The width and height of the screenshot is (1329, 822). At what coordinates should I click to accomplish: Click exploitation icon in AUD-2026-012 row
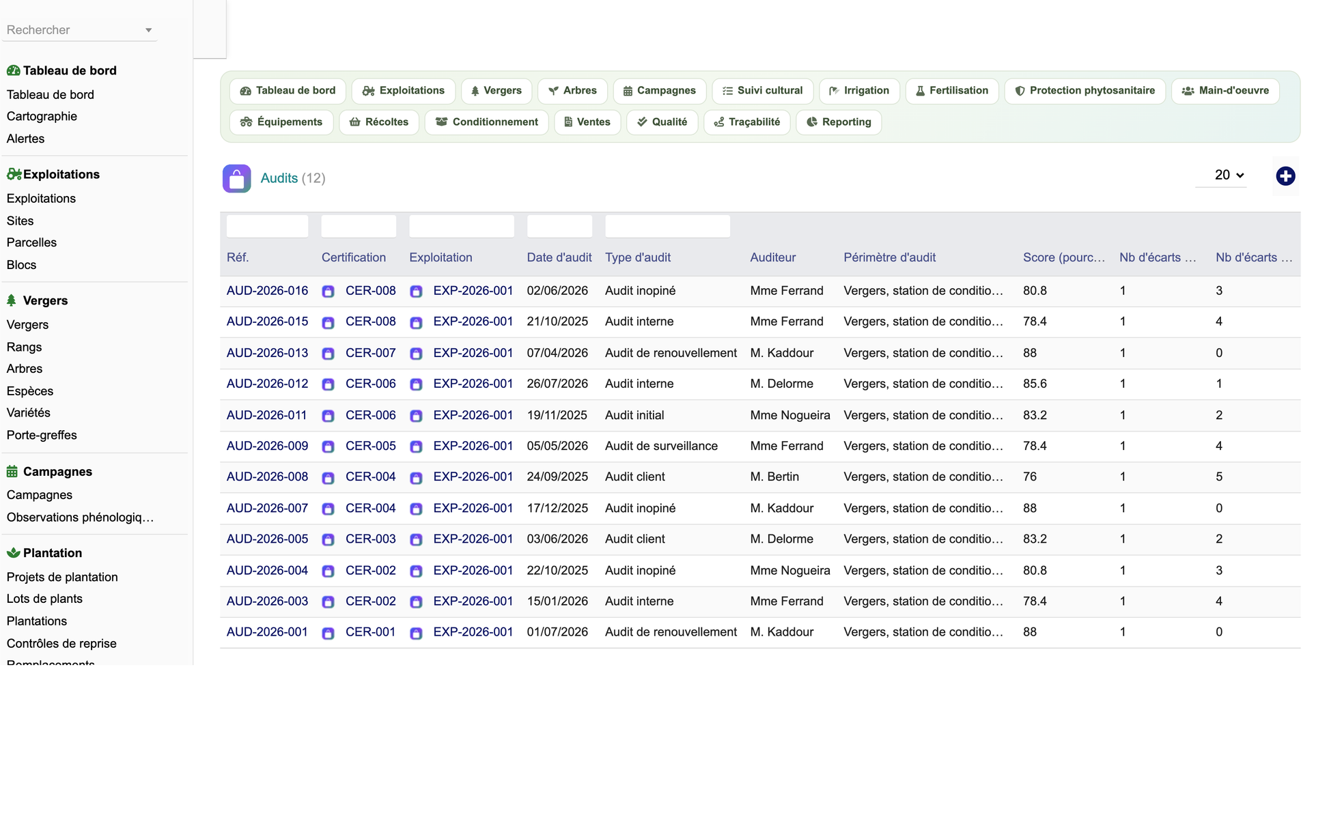tap(416, 384)
